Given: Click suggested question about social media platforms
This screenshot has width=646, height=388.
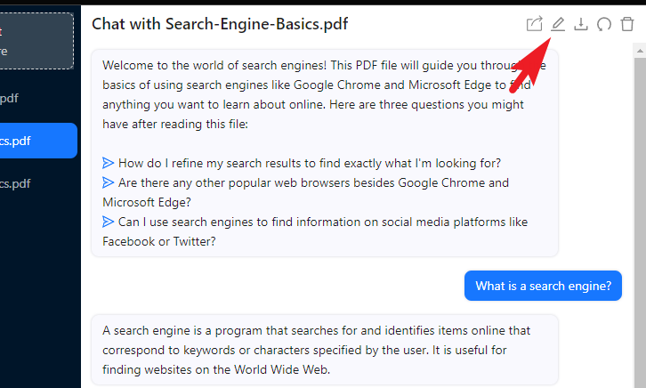Looking at the screenshot, I should point(315,231).
